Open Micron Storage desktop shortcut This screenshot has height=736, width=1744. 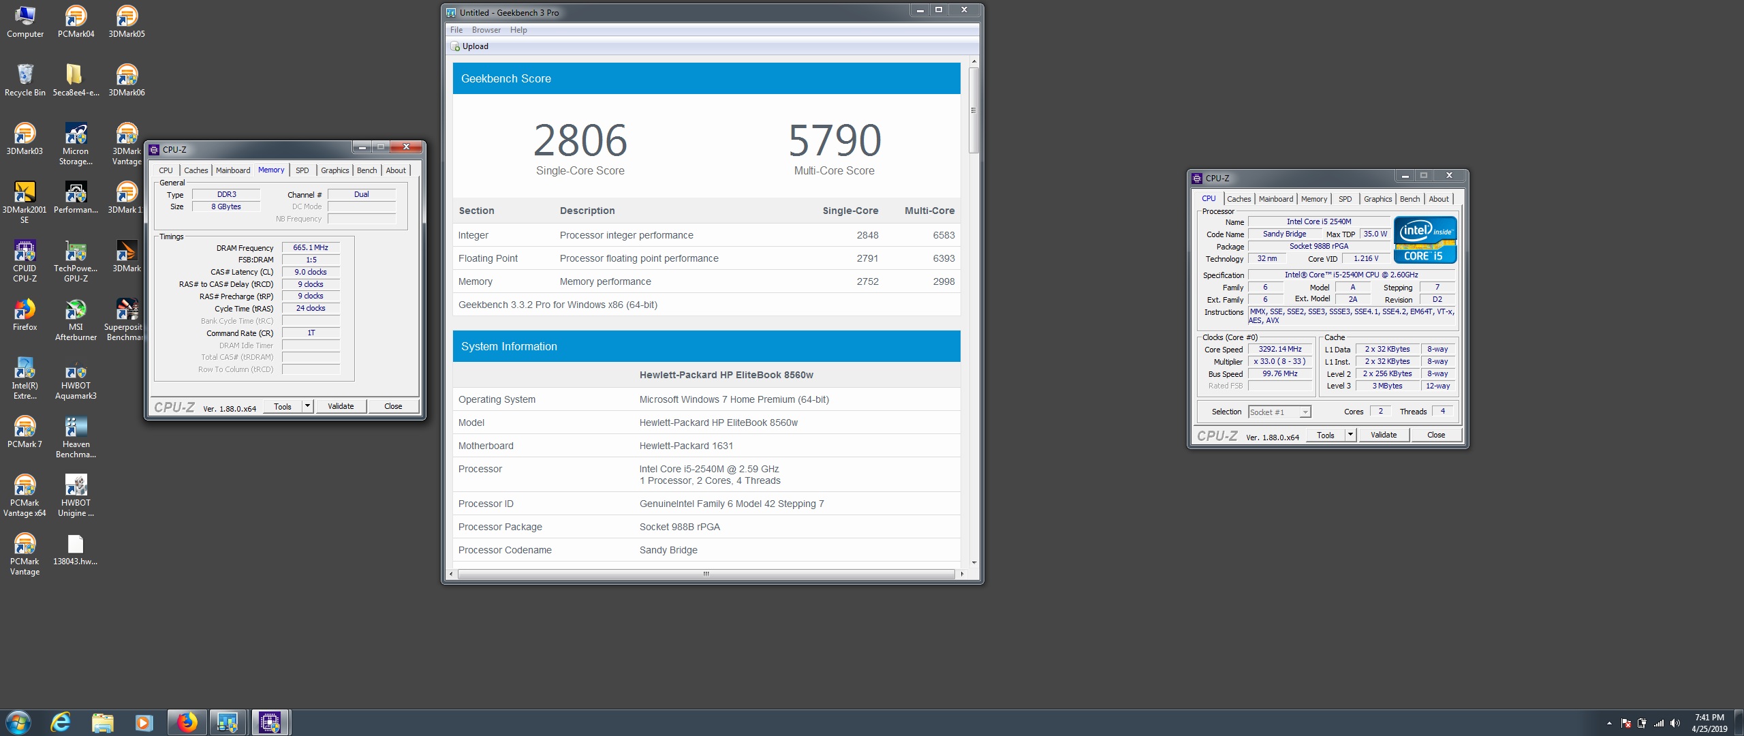[x=76, y=144]
